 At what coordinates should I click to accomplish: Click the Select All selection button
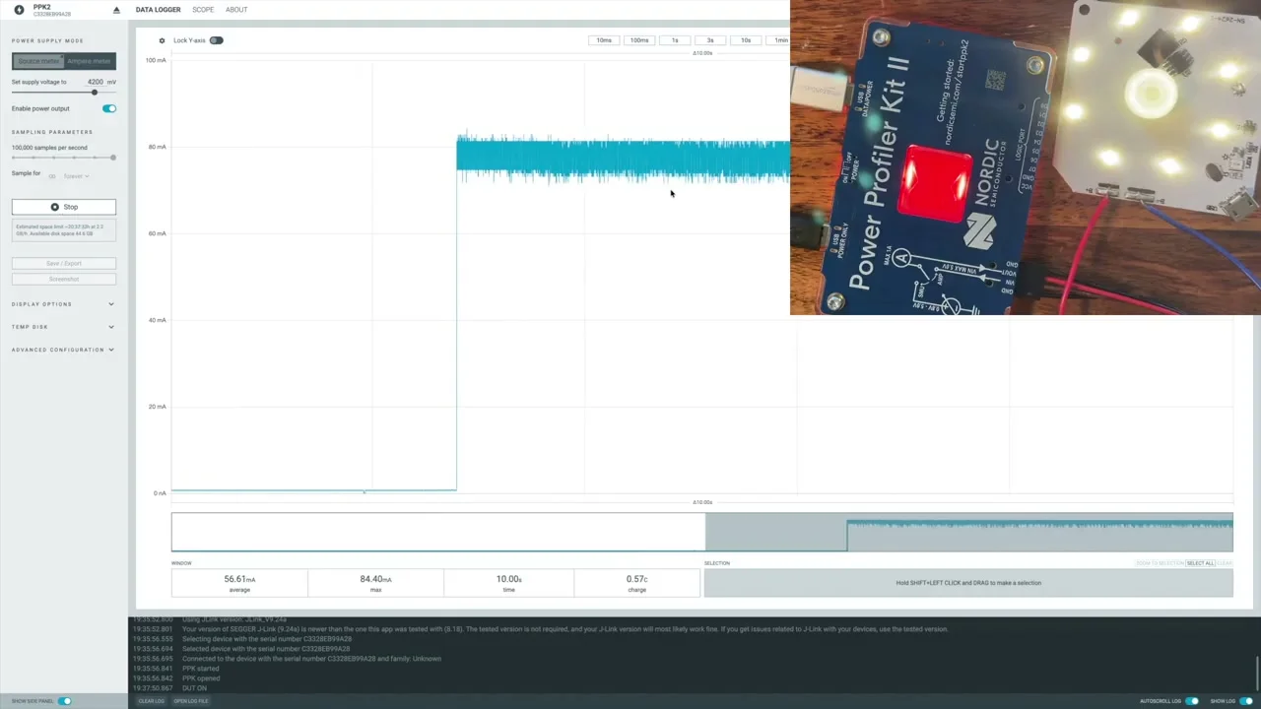[1200, 563]
